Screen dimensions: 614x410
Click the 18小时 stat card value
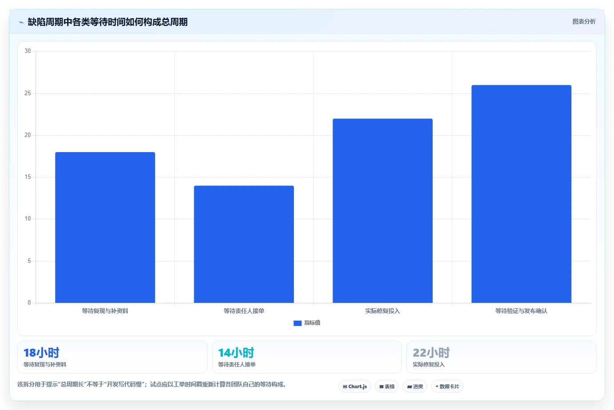[41, 353]
